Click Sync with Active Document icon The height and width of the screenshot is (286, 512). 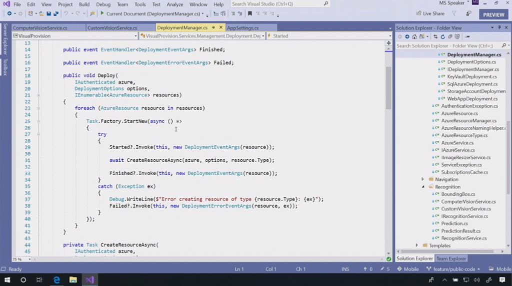click(x=435, y=36)
